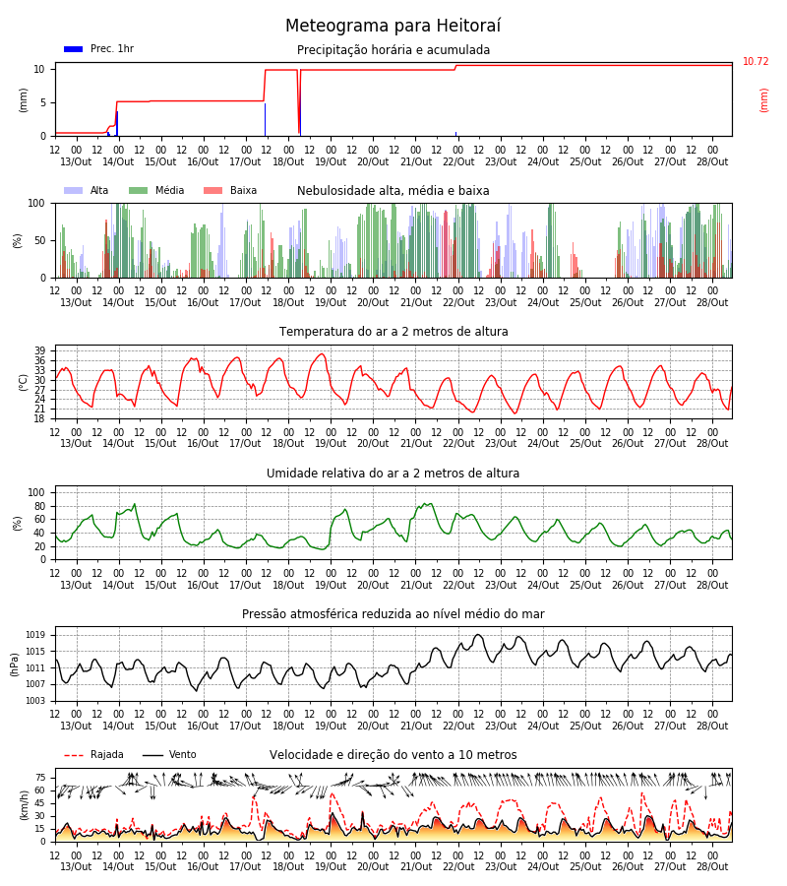This screenshot has height=886, width=787.
Task: Click the blue Prec. 1hr legend swatch
Action: coord(74,49)
